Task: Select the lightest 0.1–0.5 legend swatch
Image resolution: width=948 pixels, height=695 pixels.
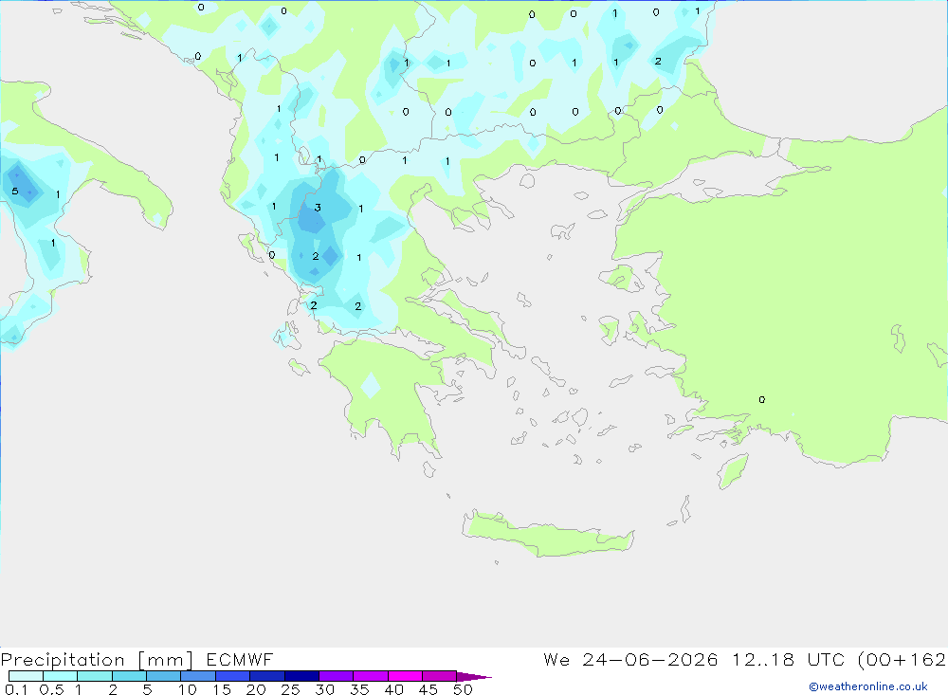Action: [26, 676]
